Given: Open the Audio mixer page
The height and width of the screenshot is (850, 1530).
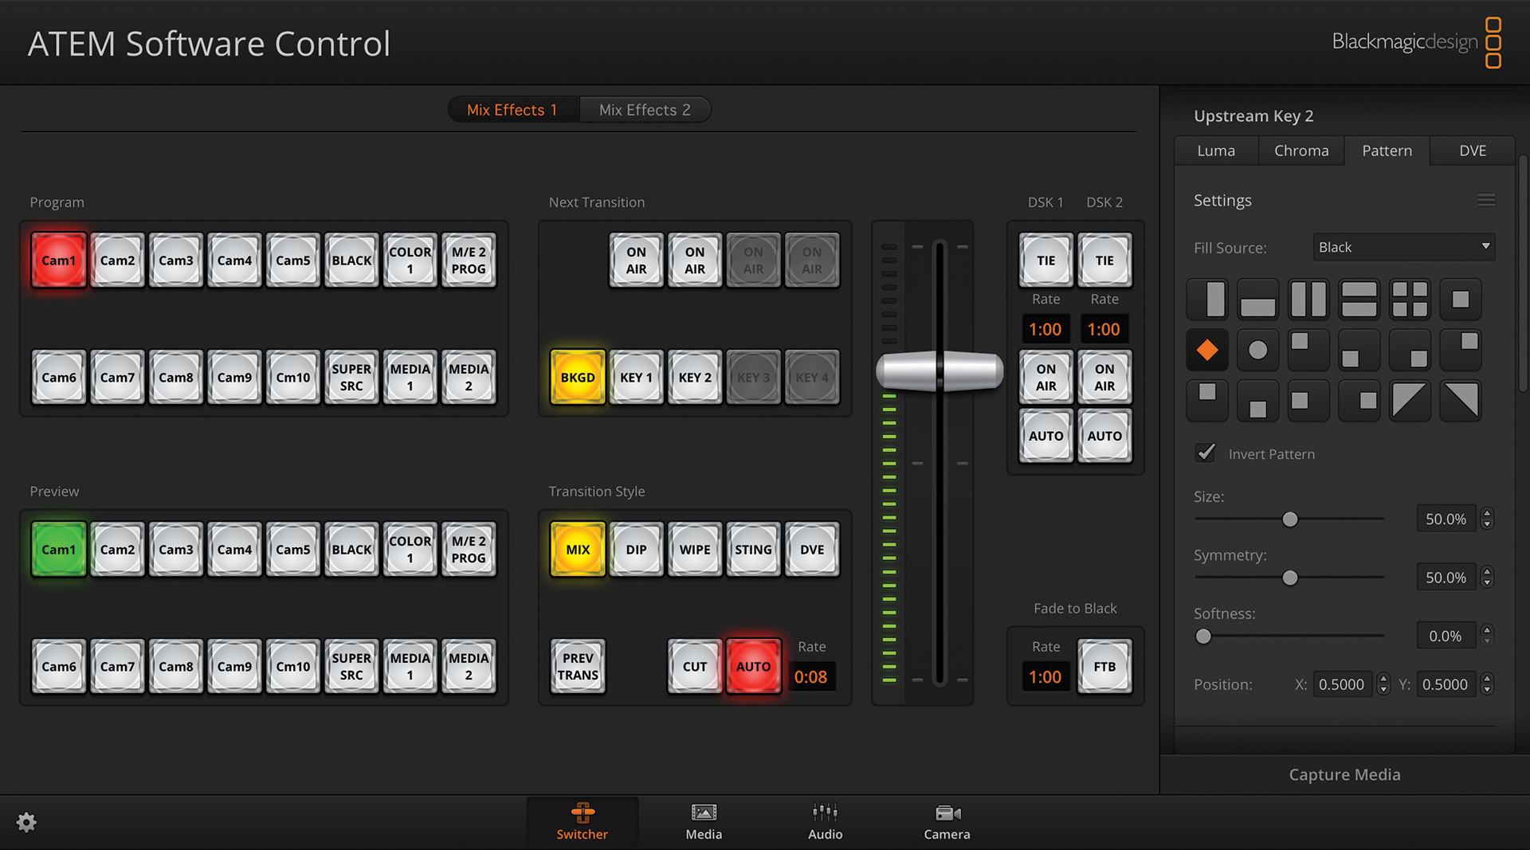Looking at the screenshot, I should tap(825, 822).
